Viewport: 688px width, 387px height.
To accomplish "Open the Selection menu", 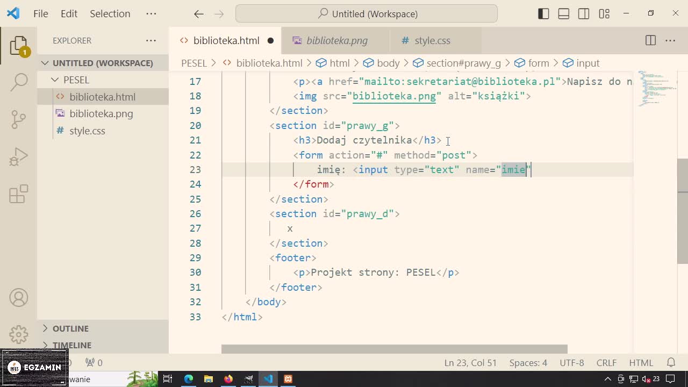I will pyautogui.click(x=110, y=14).
